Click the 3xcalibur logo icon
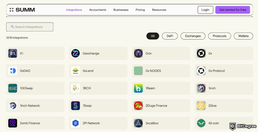The height and width of the screenshot is (132, 258). click(x=138, y=123)
